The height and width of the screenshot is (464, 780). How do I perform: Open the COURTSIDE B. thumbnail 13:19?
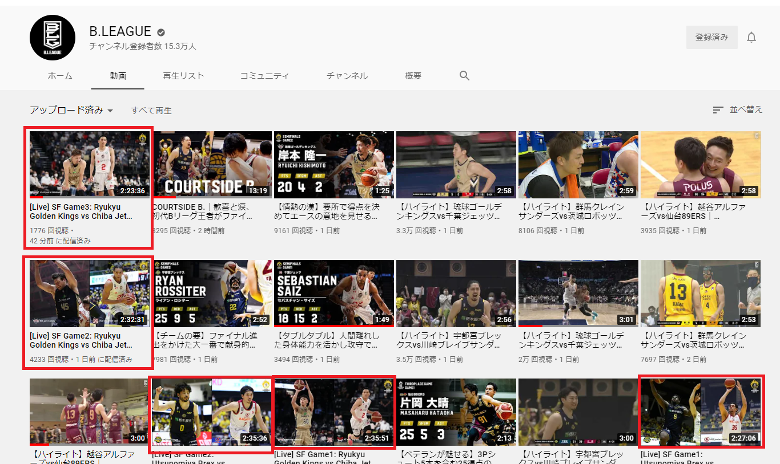[212, 164]
